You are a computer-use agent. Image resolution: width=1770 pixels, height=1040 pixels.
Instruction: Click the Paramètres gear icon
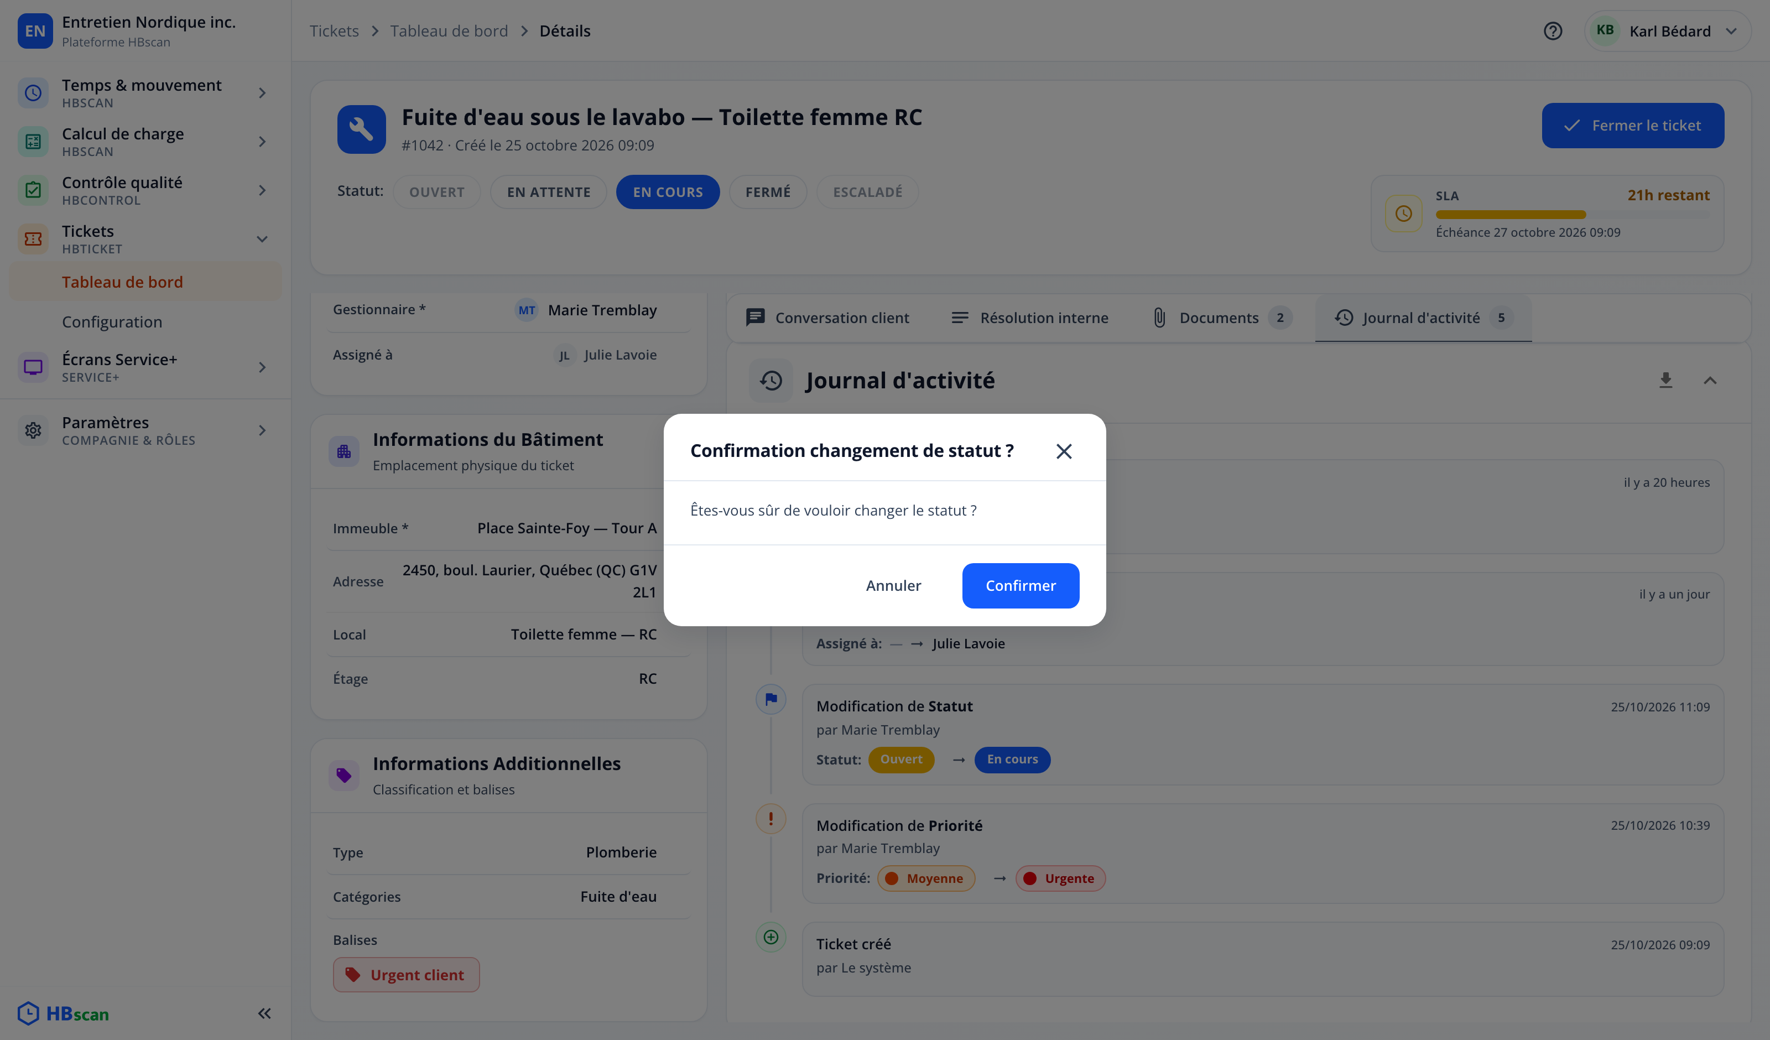pos(33,430)
